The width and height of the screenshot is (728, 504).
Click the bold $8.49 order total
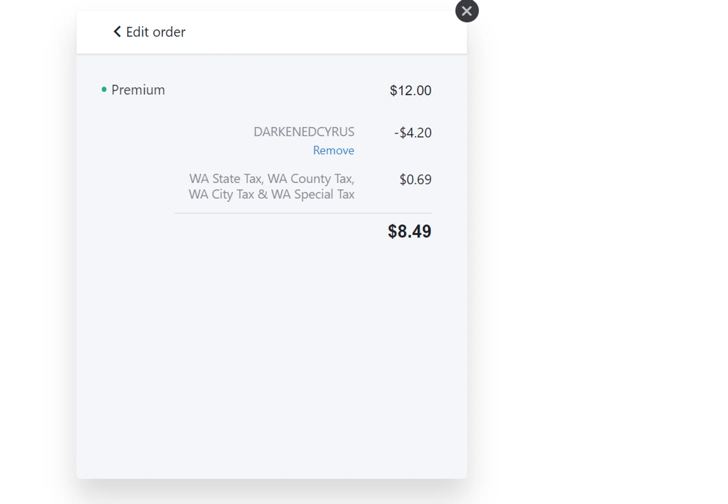(409, 232)
